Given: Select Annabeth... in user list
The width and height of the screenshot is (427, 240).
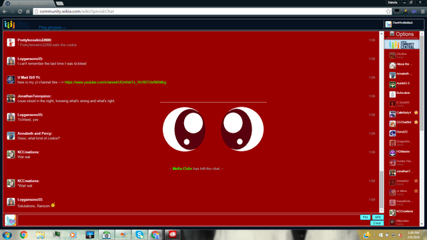Looking at the screenshot, I should point(402,75).
